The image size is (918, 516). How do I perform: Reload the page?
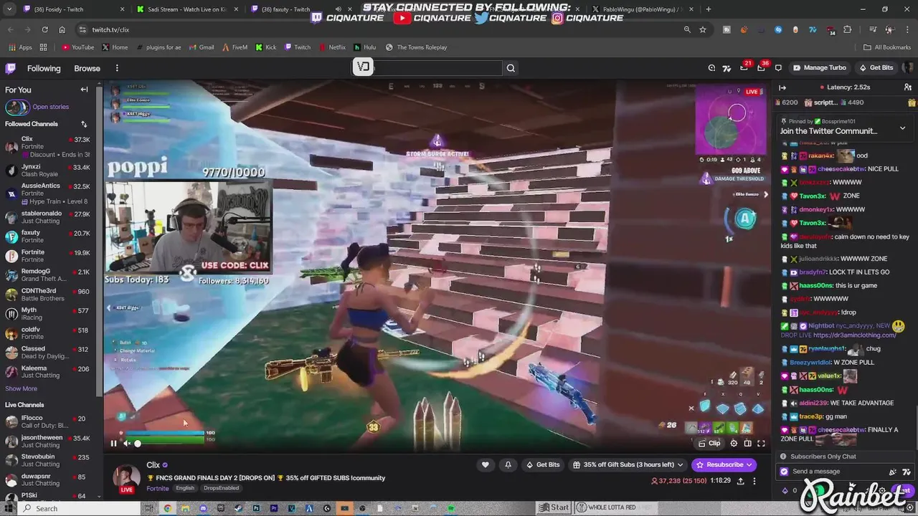click(44, 29)
